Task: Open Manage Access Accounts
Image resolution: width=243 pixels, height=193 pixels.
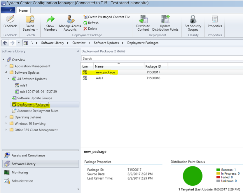Action: pyautogui.click(x=70, y=23)
